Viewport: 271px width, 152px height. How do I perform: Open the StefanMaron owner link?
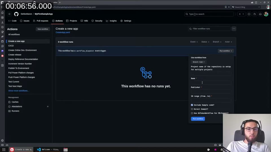coord(26,14)
